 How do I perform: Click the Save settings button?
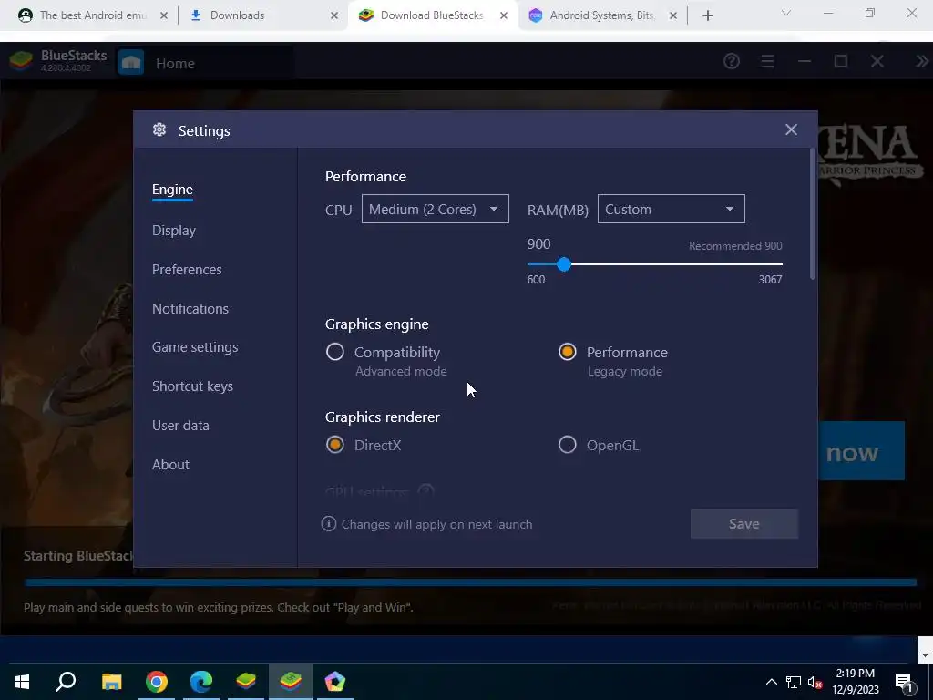point(743,524)
